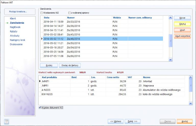Uncheck 'Wystaw dokument WZ' checkbox
The image size is (196, 126).
click(x=40, y=108)
